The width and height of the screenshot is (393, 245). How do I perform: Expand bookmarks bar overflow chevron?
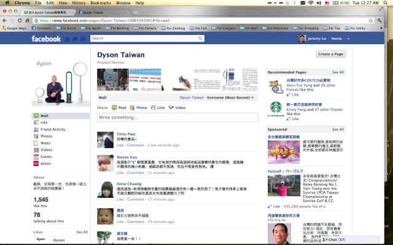click(x=381, y=28)
